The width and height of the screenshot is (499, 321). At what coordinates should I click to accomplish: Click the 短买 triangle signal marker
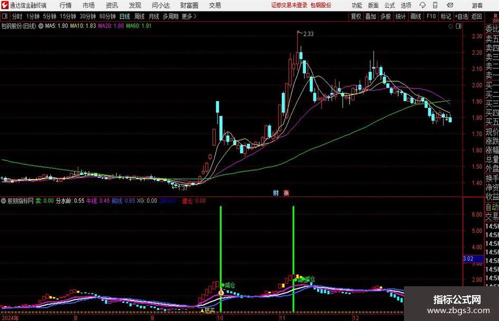pos(208,310)
